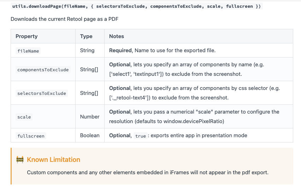This screenshot has width=301, height=188.
Task: Click the Type column header
Action: (86, 36)
